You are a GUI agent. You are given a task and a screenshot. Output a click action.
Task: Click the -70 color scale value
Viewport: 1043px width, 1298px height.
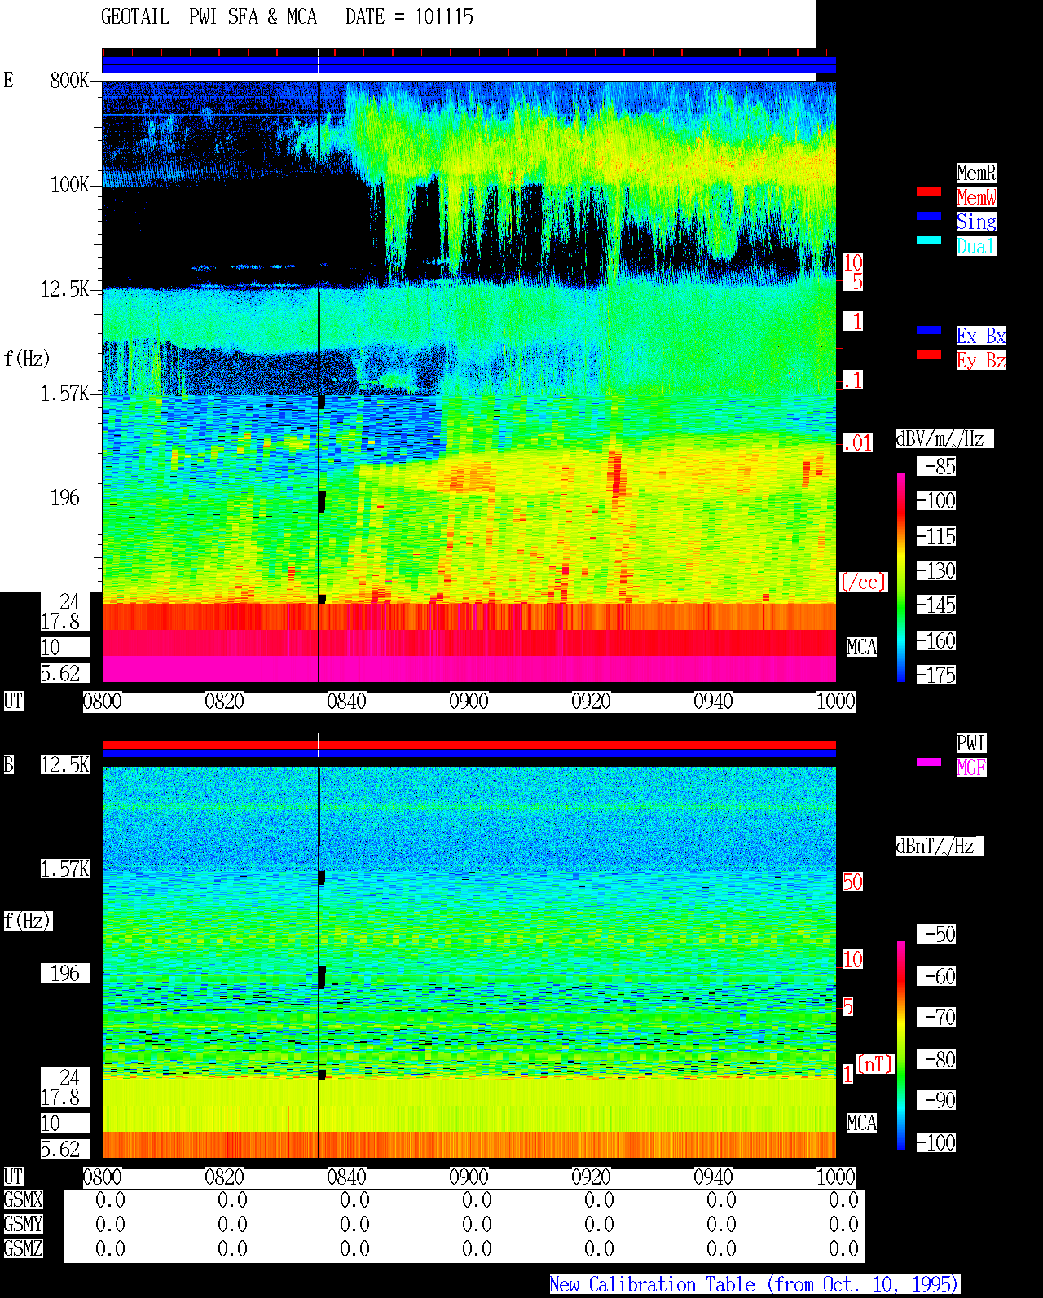pos(937,1017)
